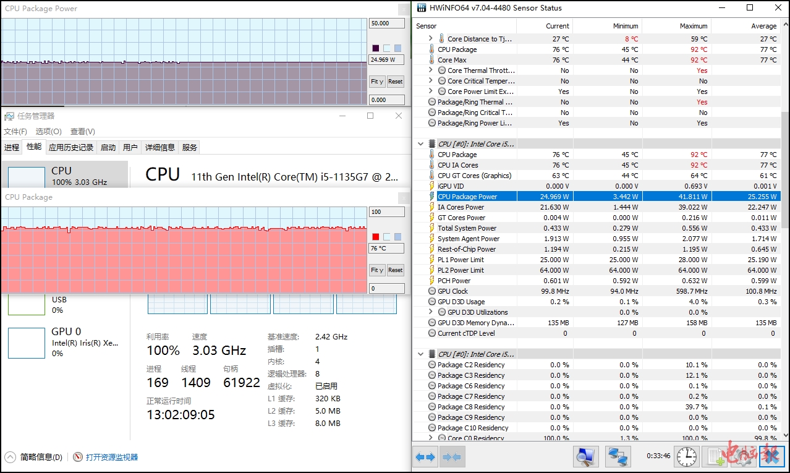
Task: Click the dark purple color swatch
Action: 376,48
